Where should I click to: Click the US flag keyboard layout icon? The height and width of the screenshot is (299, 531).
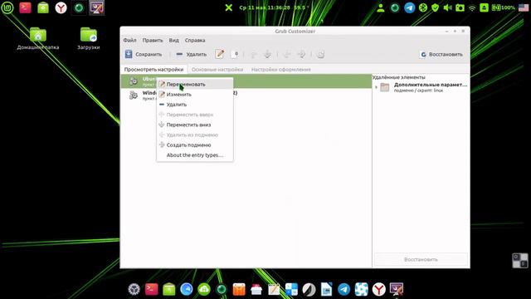524,7
